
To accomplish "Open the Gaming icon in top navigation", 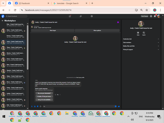I will coord(92,16).
